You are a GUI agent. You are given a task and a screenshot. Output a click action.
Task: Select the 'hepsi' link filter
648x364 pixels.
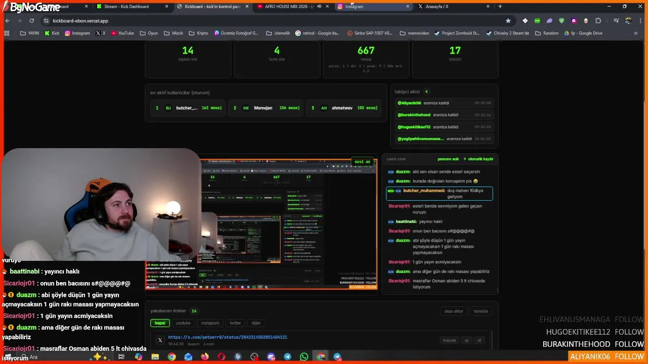click(x=160, y=323)
